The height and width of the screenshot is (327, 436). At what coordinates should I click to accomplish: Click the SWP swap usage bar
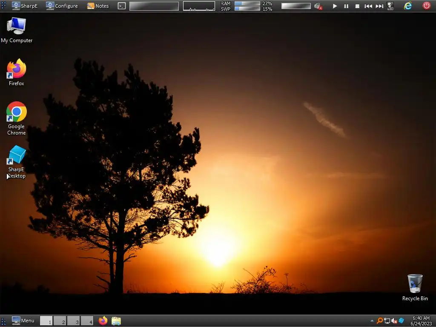(x=247, y=9)
